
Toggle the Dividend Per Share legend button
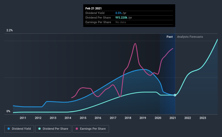[x=53, y=129]
